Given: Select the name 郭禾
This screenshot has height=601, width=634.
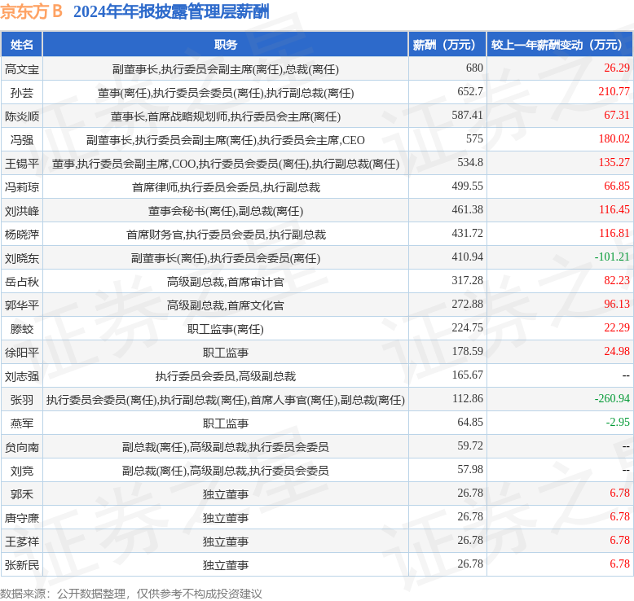Looking at the screenshot, I should (x=22, y=494).
